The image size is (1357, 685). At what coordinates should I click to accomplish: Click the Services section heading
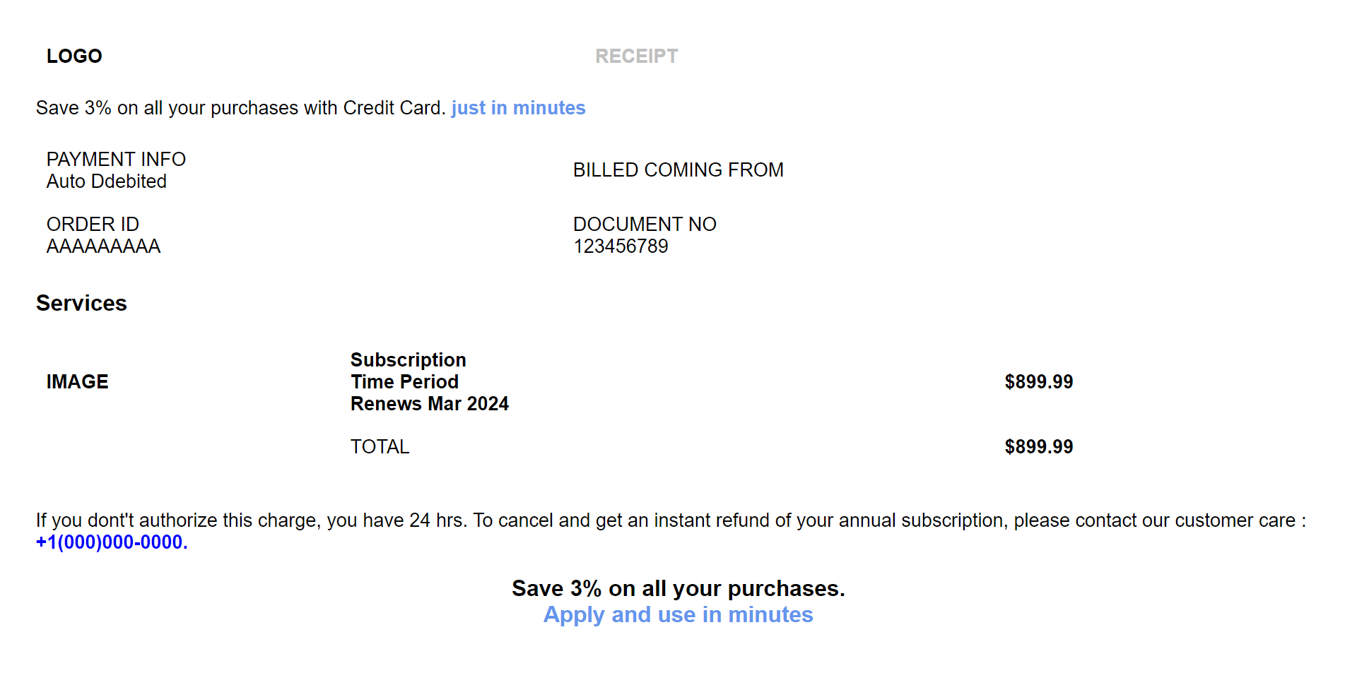(81, 303)
